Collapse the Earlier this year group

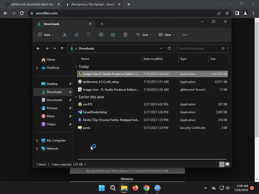tap(76, 97)
